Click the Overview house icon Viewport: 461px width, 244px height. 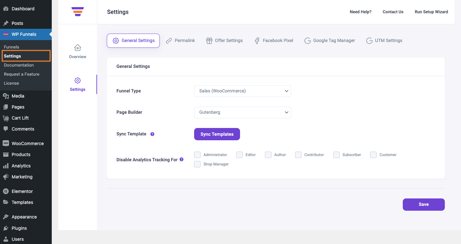(x=78, y=48)
